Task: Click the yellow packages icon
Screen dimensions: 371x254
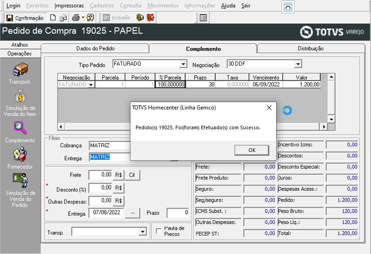Action: pos(140,17)
